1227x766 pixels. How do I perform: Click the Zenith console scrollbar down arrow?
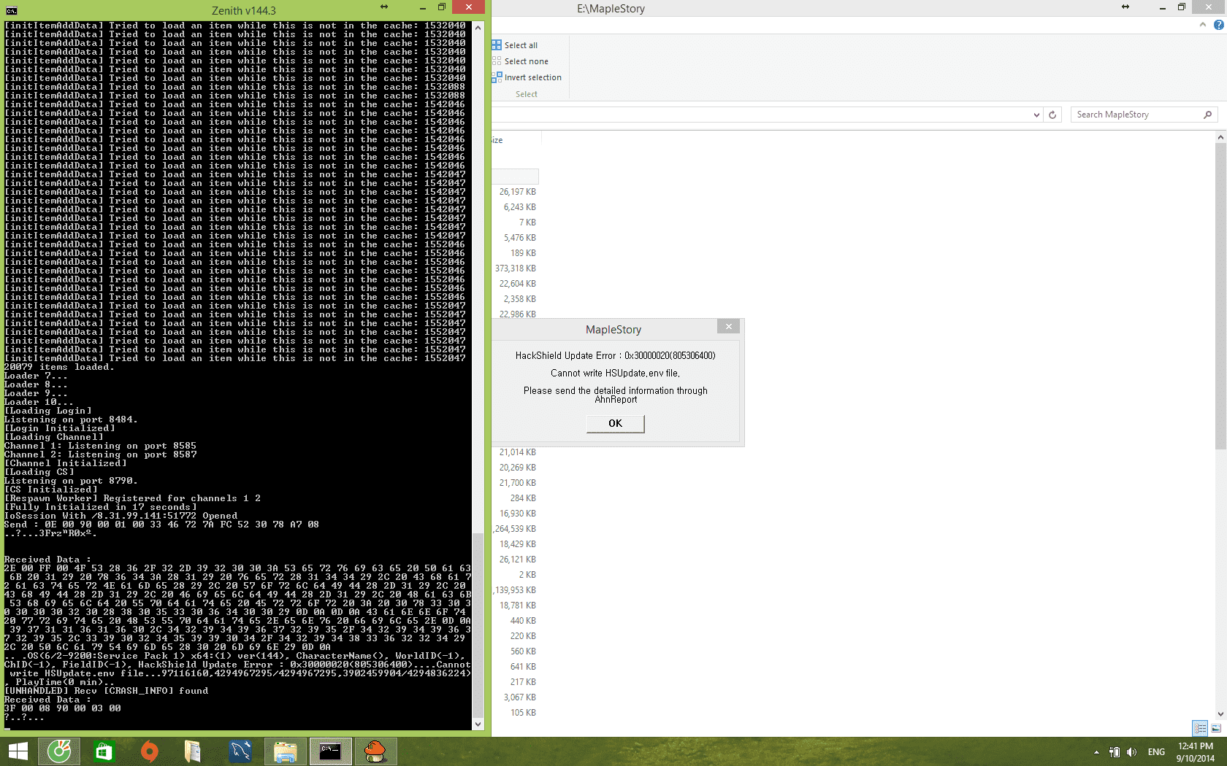pos(478,724)
